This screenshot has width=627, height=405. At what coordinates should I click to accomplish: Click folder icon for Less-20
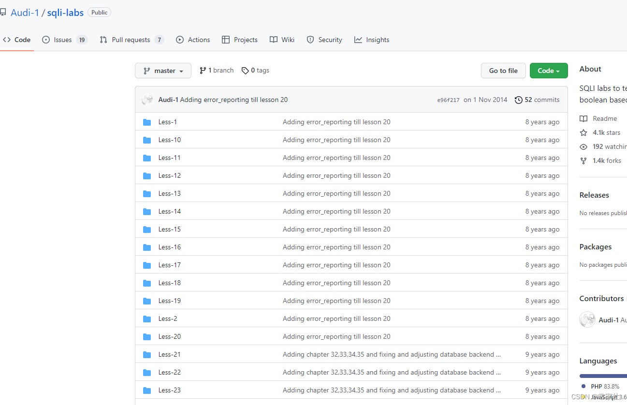[147, 337]
